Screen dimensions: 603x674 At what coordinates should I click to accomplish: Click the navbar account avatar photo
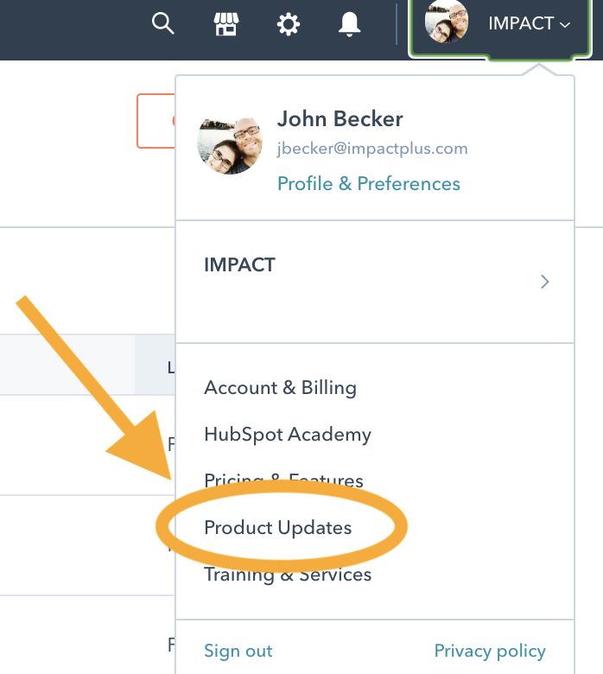(x=446, y=22)
